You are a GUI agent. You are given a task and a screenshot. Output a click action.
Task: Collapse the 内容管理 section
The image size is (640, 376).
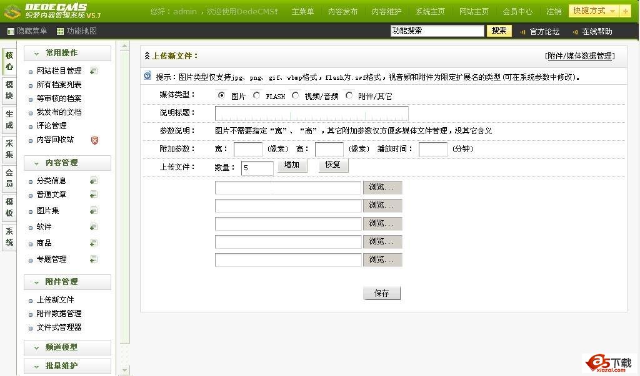[67, 163]
